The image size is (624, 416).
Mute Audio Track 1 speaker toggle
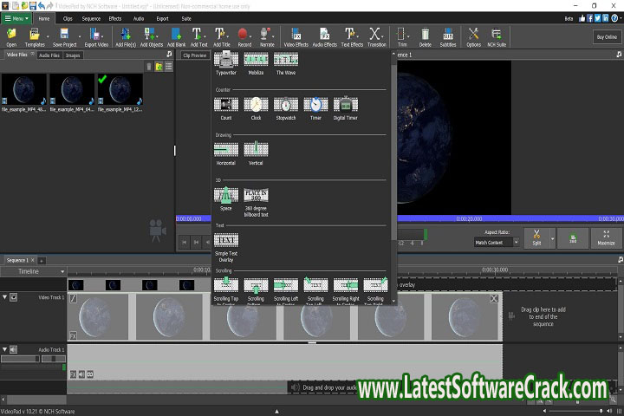[14, 349]
